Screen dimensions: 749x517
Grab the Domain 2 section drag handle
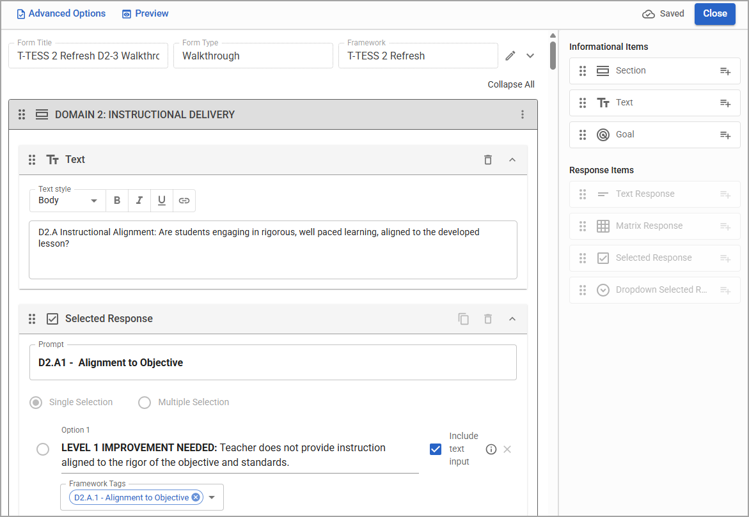pos(22,114)
